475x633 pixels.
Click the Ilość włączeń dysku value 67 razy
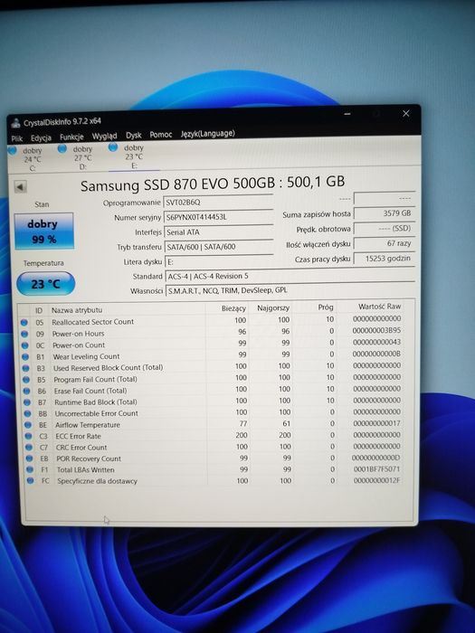(385, 243)
